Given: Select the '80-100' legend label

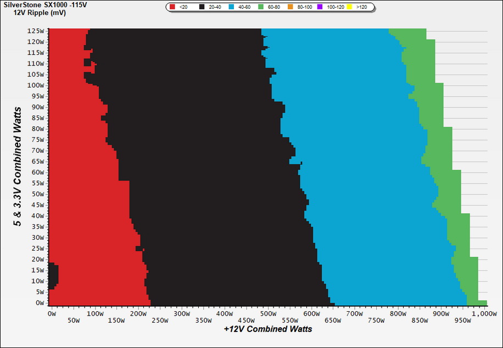Looking at the screenshot, I should tap(305, 7).
